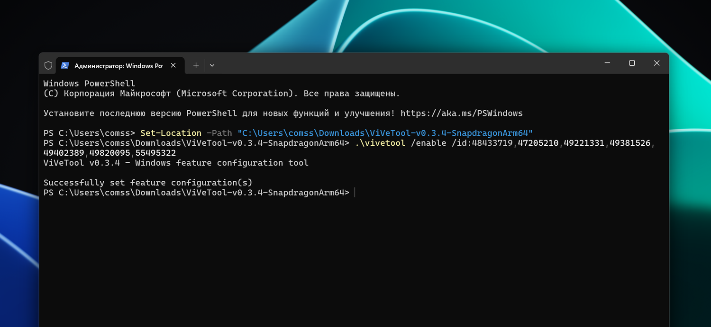The height and width of the screenshot is (327, 711).
Task: Maximize the terminal window
Action: click(632, 63)
